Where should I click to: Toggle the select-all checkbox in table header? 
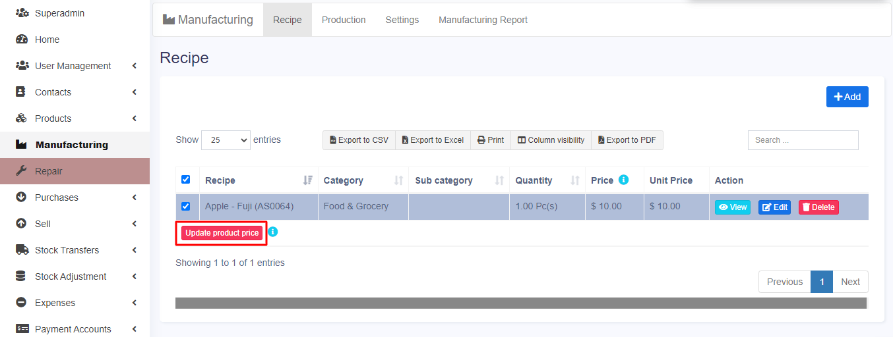pos(185,180)
